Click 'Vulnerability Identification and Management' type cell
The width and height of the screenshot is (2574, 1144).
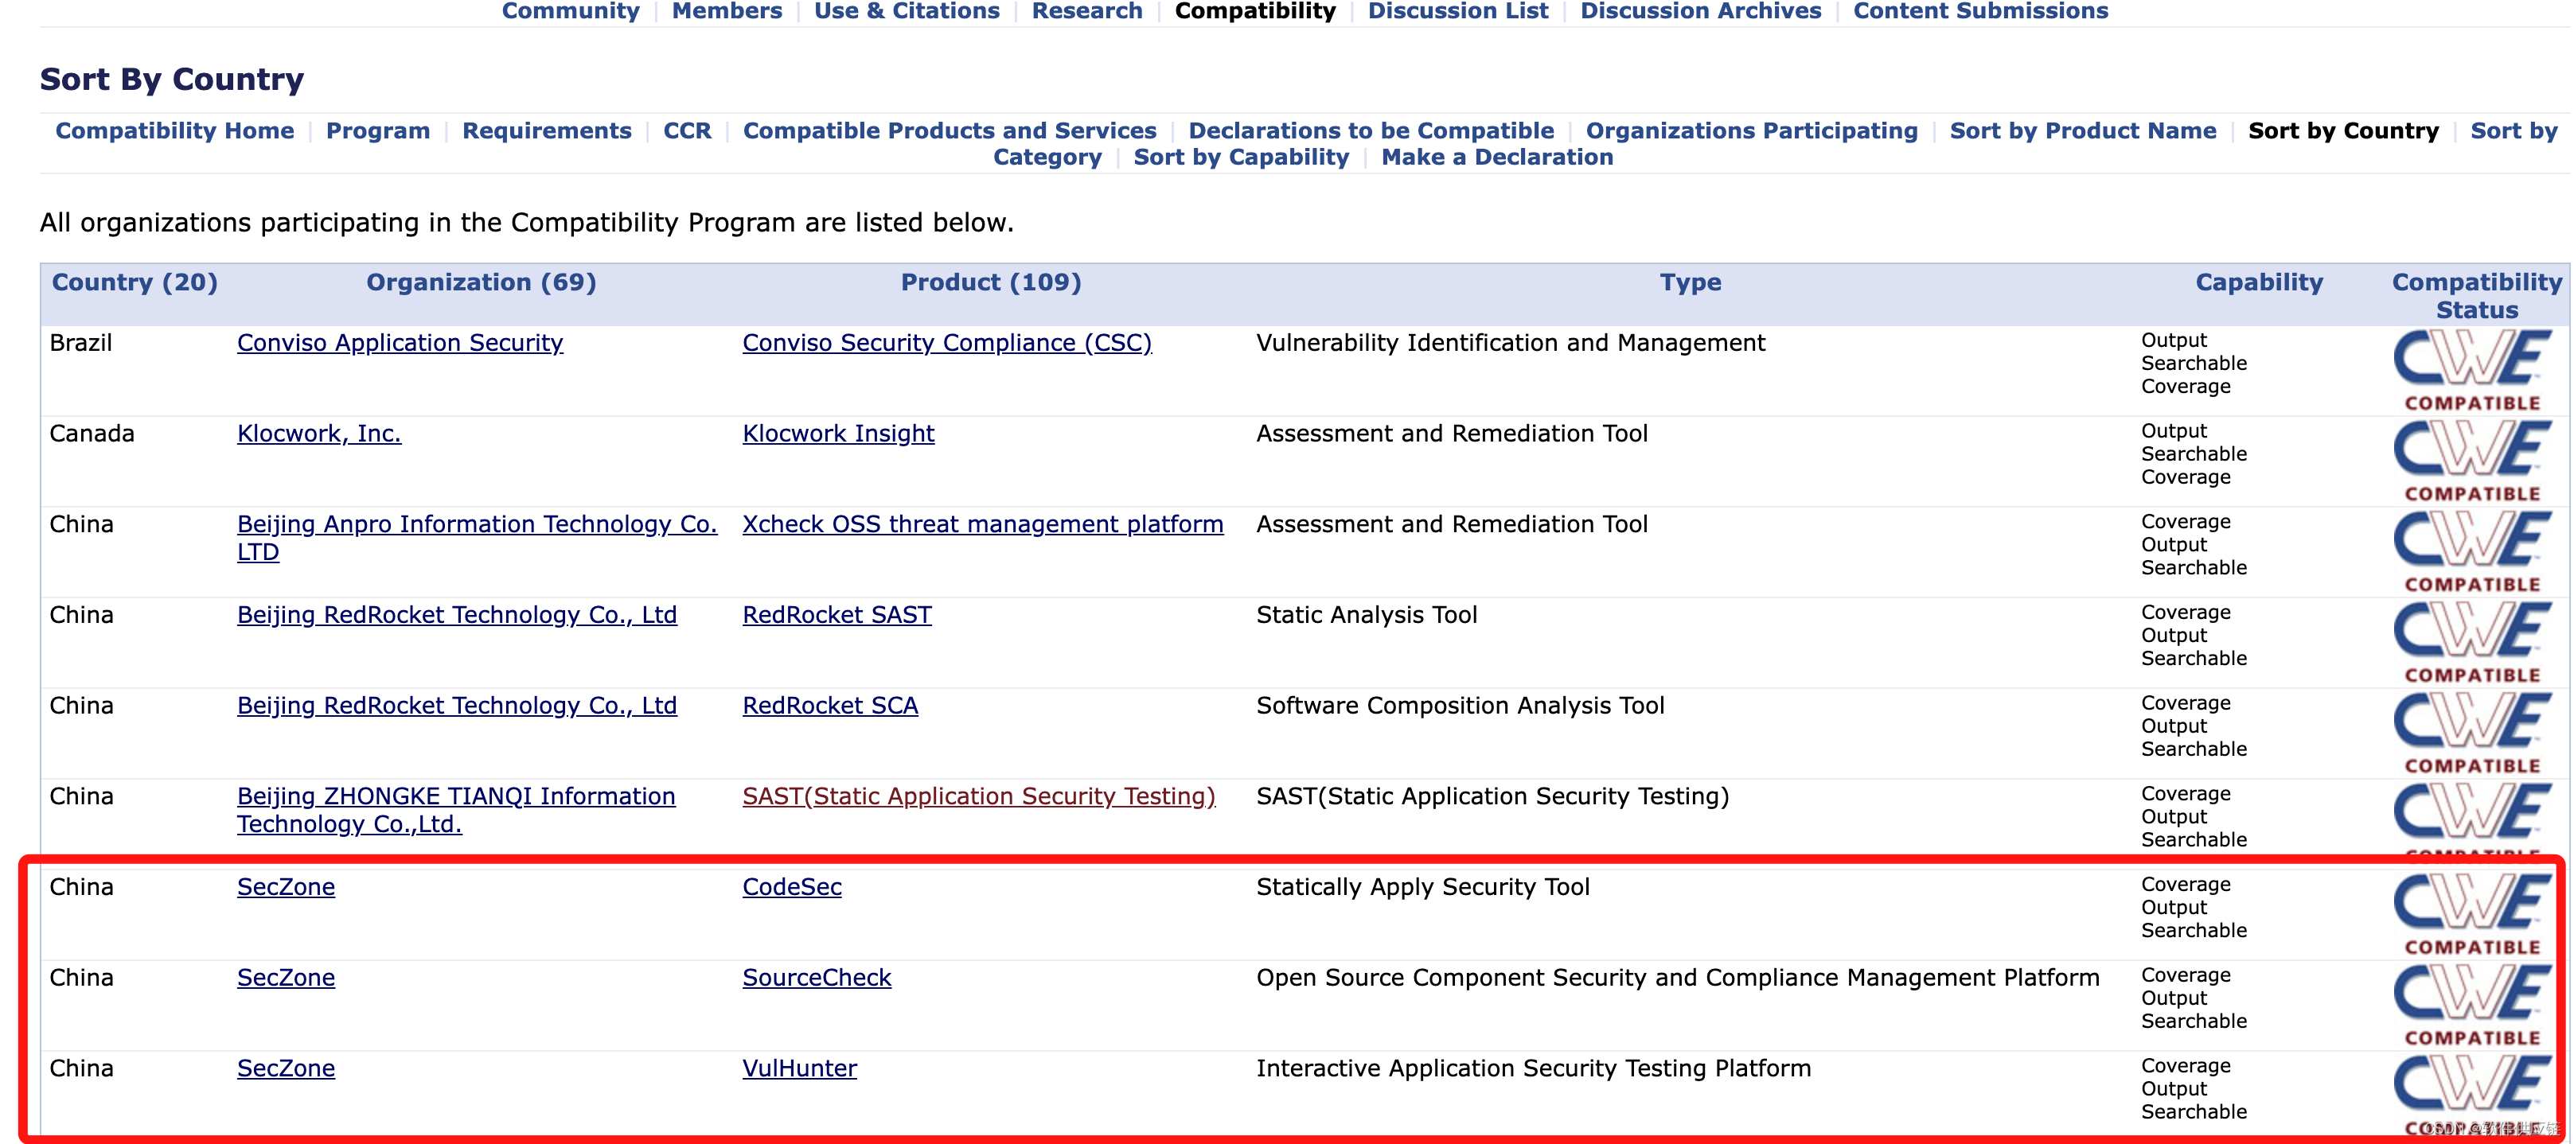1510,343
